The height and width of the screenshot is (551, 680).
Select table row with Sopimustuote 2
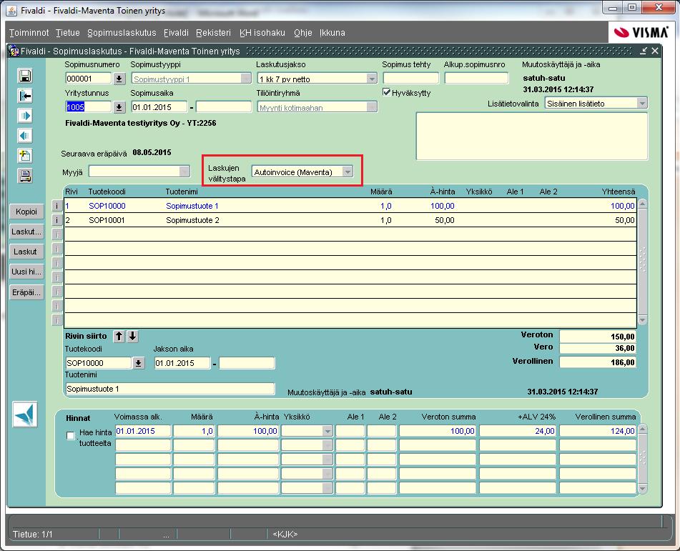click(x=350, y=220)
